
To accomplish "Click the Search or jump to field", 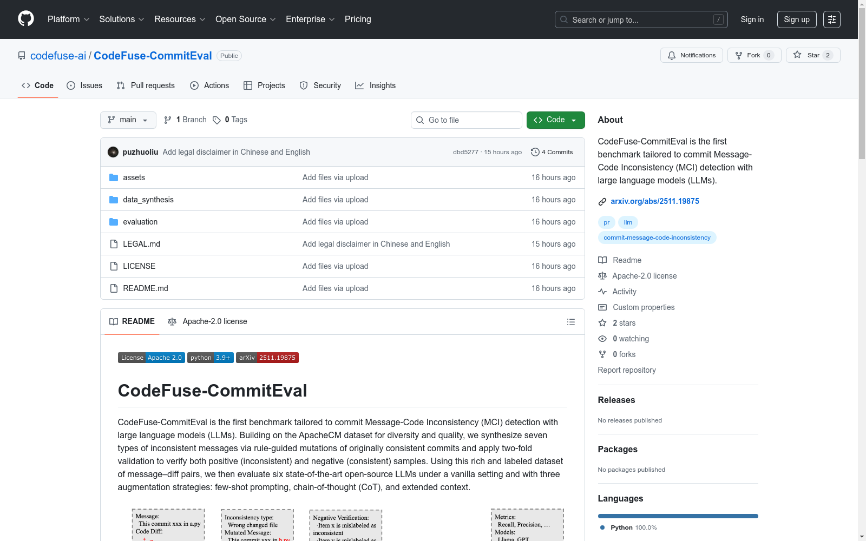I will (641, 19).
